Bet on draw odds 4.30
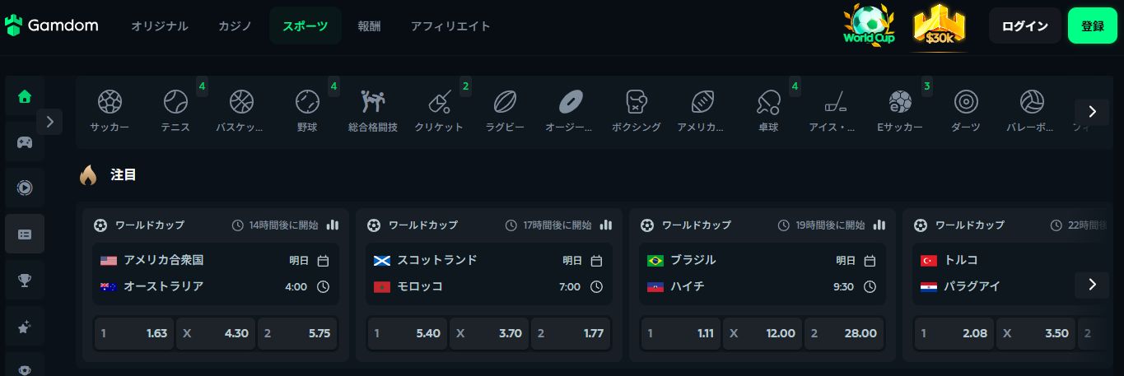Screen dimensions: 1124x376 216,333
